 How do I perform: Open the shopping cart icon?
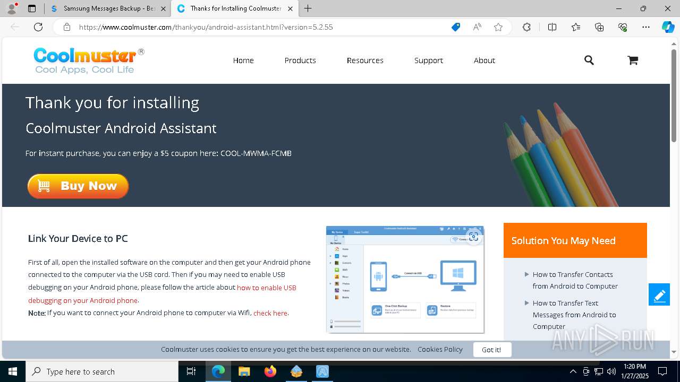632,60
